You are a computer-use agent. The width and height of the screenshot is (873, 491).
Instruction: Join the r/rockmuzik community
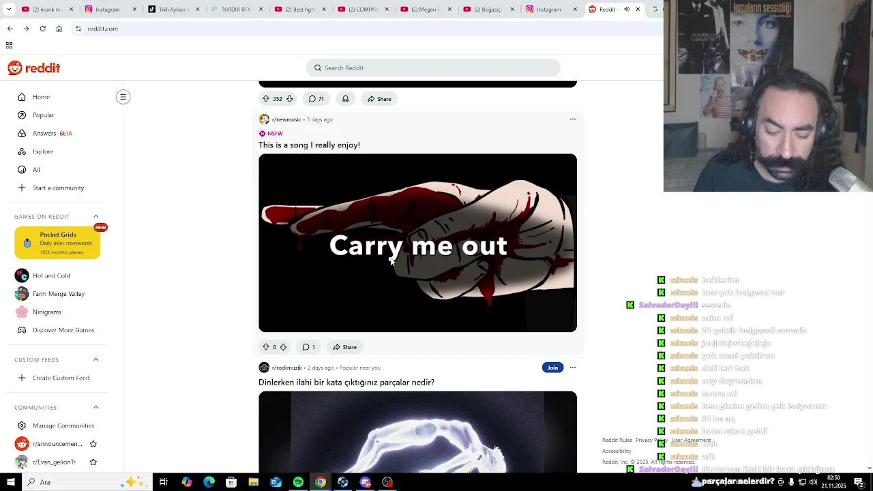coord(552,368)
